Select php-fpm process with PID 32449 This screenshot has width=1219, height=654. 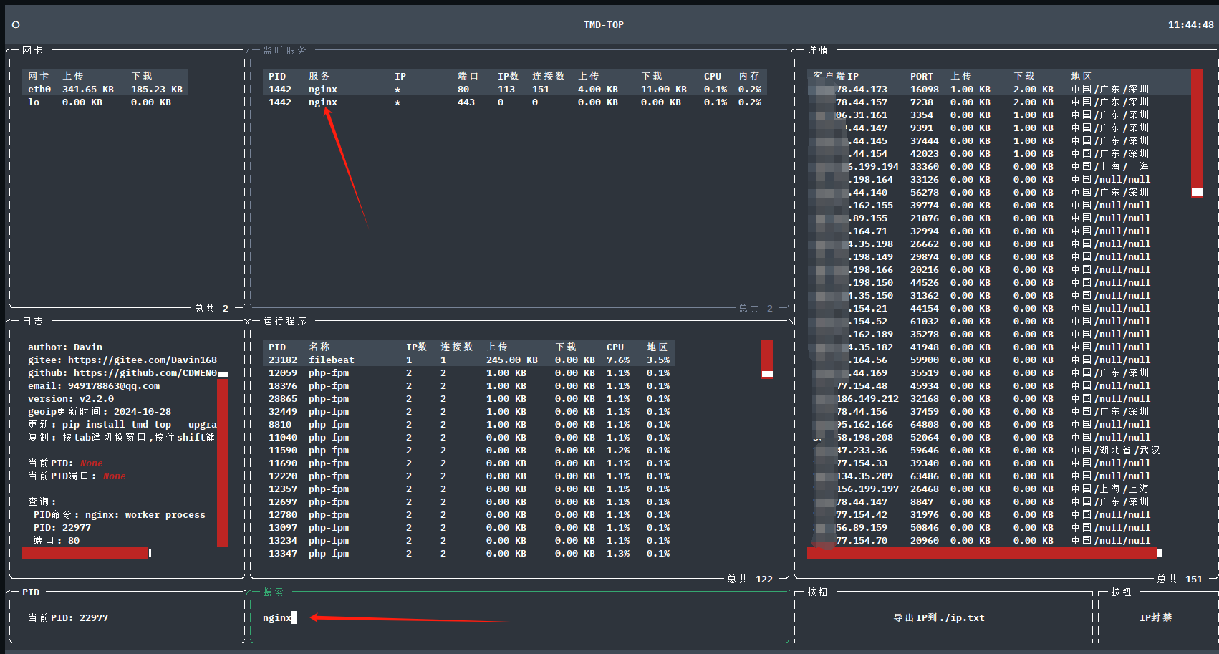click(x=469, y=412)
